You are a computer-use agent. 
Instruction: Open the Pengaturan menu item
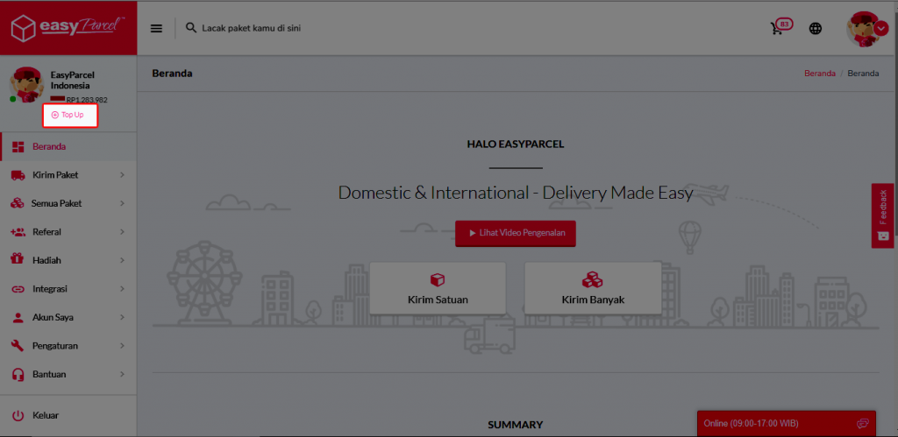tap(55, 346)
